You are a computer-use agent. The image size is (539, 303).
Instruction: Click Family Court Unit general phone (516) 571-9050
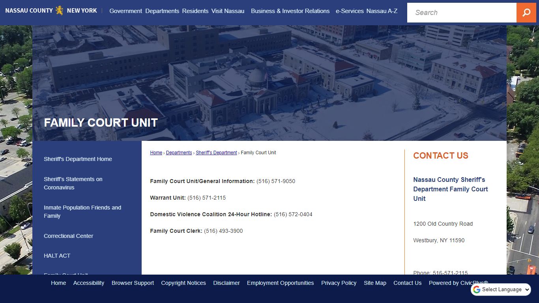pyautogui.click(x=276, y=181)
